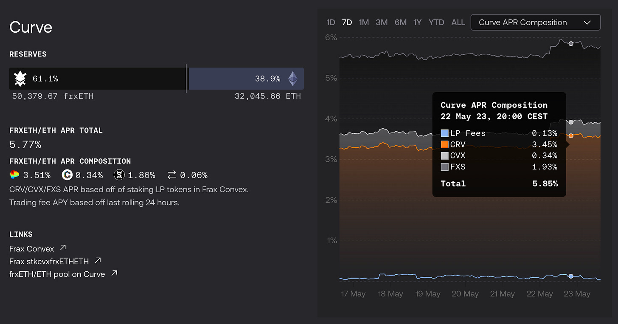Click the 6% y-axis label
Viewport: 618px width, 324px height.
[331, 37]
